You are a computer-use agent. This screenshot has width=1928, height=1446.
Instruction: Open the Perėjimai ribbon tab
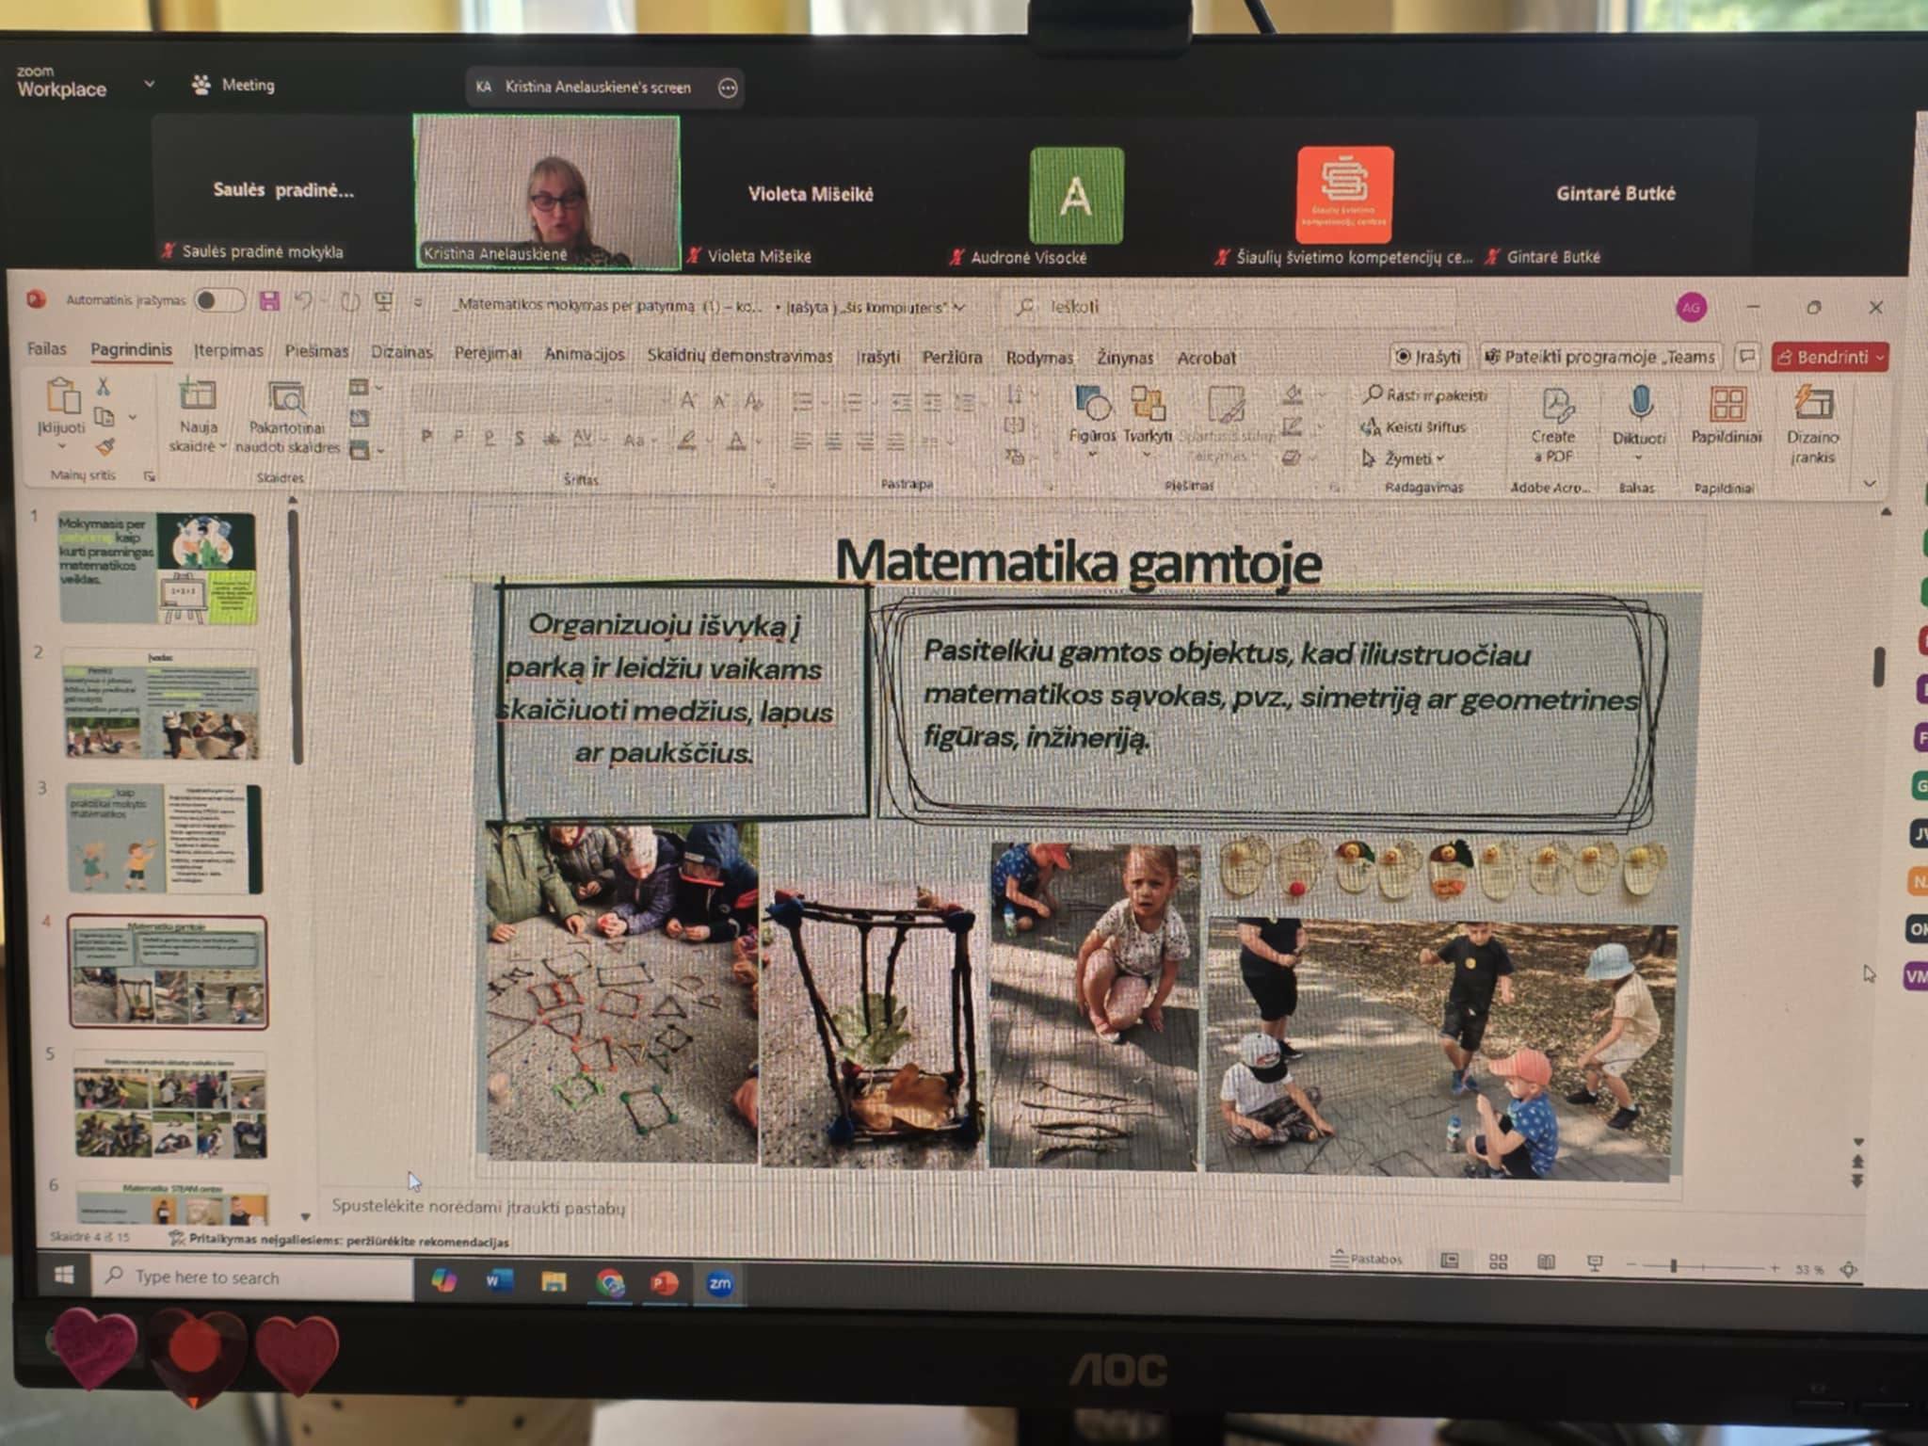click(x=488, y=353)
